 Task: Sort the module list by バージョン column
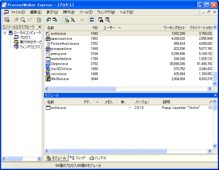[146, 102]
